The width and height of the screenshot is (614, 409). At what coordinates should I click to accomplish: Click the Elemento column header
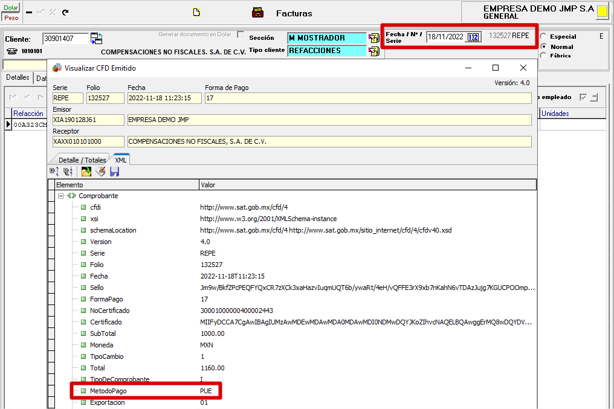[127, 185]
